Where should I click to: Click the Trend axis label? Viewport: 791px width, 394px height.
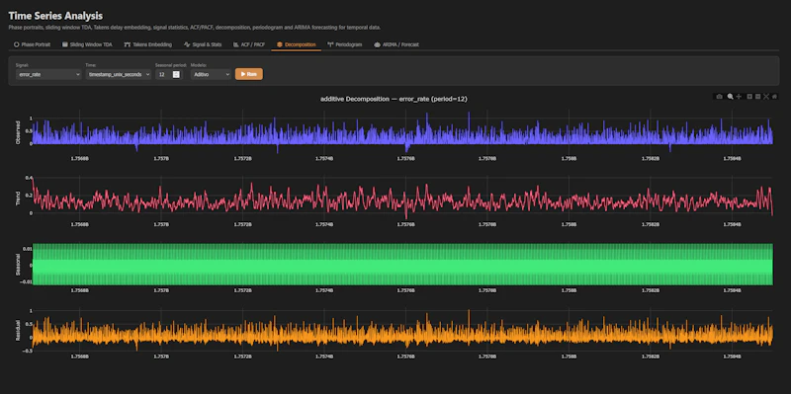tap(18, 198)
